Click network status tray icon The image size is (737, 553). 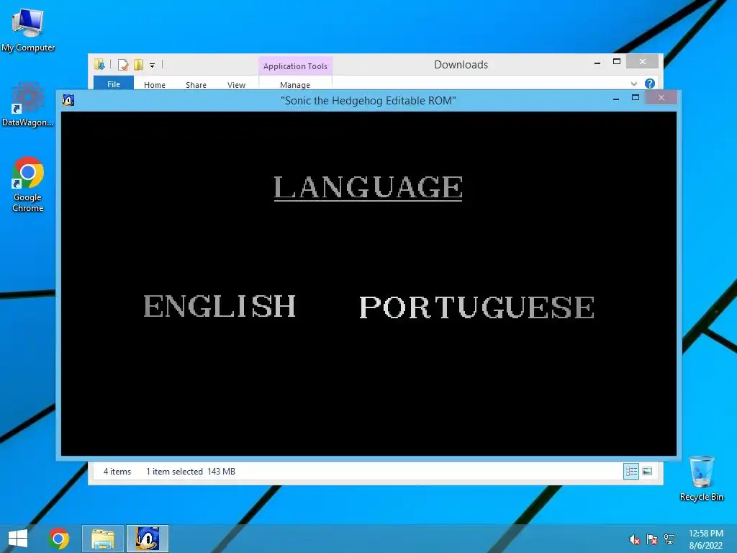click(x=669, y=539)
